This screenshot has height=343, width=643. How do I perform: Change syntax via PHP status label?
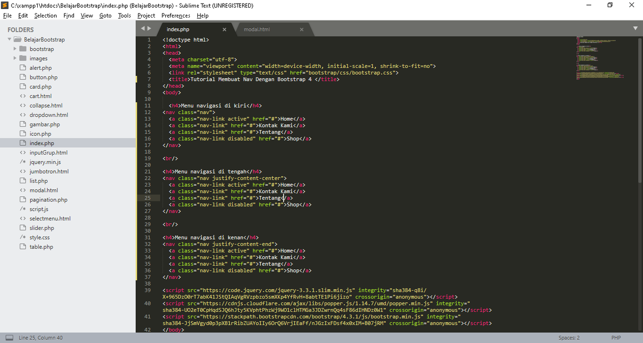tap(616, 338)
